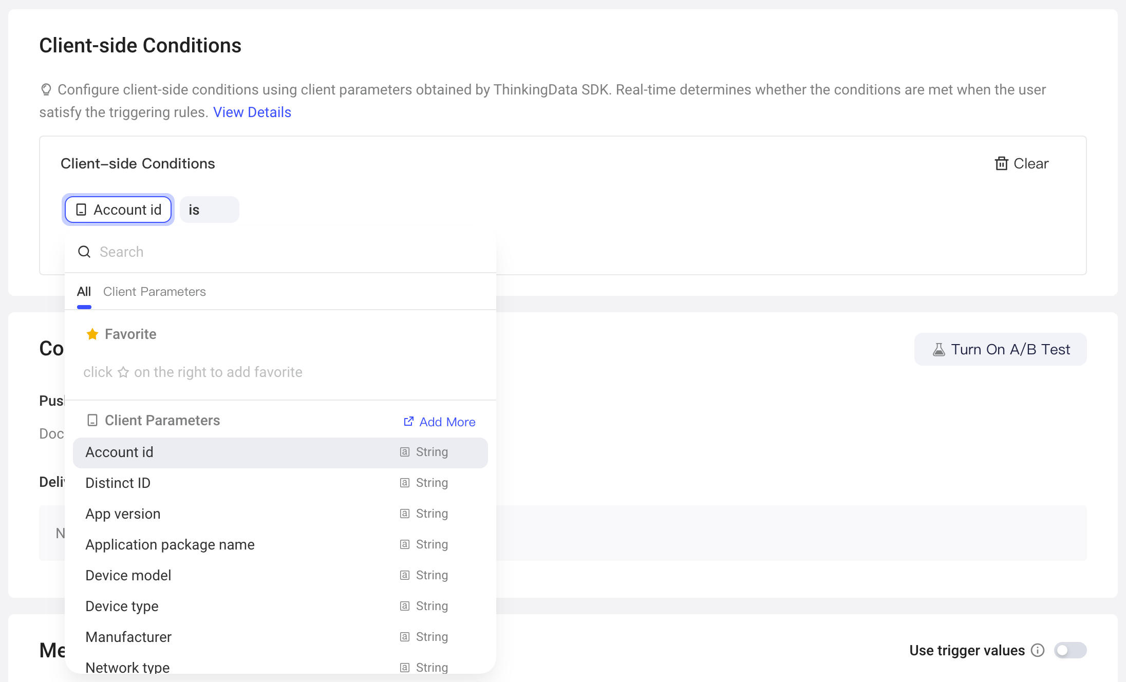
Task: Open the View Details link
Action: 252,112
